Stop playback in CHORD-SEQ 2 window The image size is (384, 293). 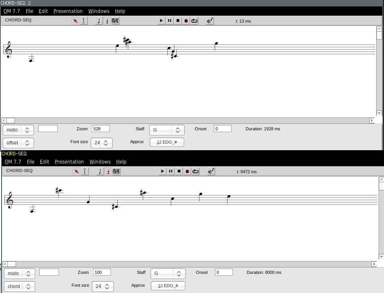(178, 21)
